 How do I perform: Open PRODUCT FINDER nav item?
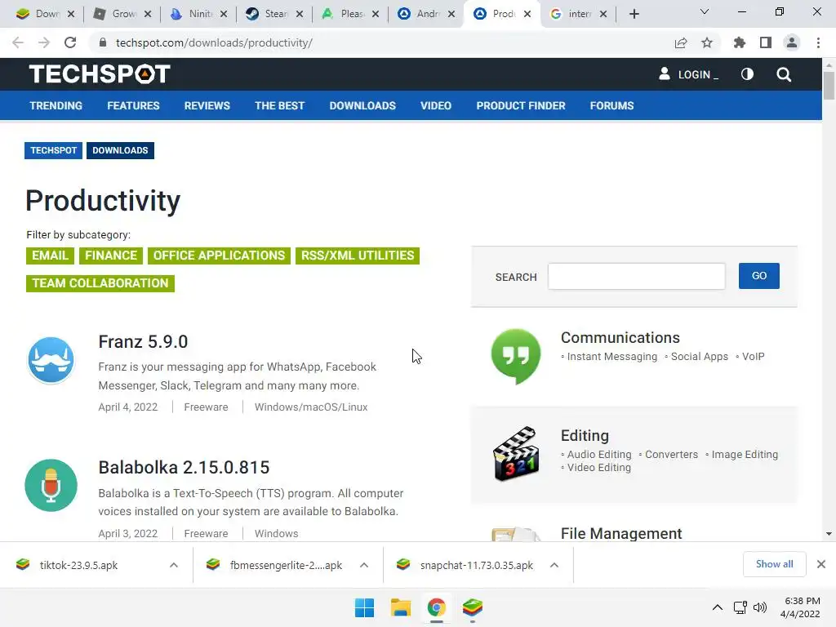tap(521, 105)
